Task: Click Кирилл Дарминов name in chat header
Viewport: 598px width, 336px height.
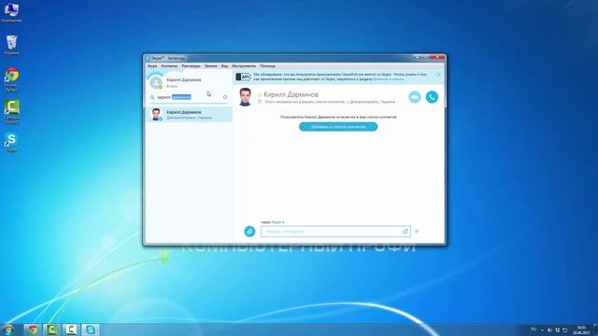Action: click(x=291, y=94)
